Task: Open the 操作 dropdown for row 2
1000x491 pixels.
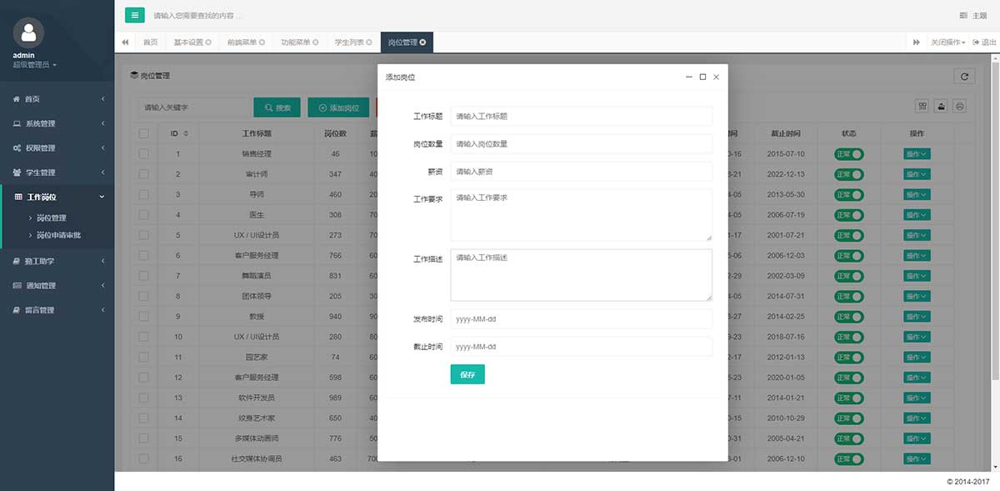Action: [x=916, y=174]
